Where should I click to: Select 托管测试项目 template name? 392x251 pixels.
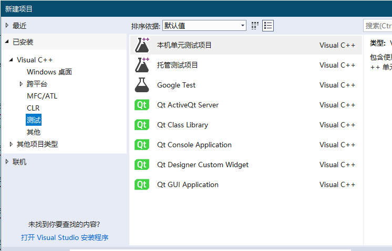[x=177, y=65]
